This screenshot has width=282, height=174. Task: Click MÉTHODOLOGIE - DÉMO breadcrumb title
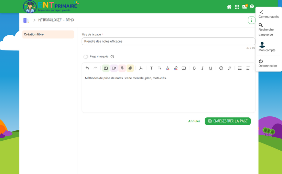click(56, 20)
